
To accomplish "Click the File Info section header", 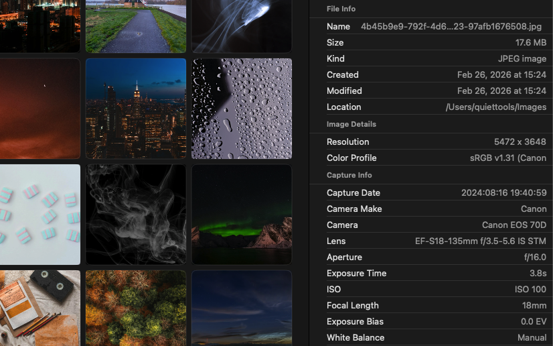I will tap(341, 9).
